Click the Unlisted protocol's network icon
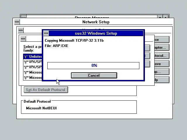The height and width of the screenshot is (140, 187). tap(26, 57)
